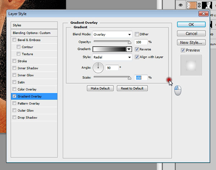This screenshot has width=216, height=170.
Task: Uncheck the Reverse gradient option
Action: pyautogui.click(x=137, y=49)
